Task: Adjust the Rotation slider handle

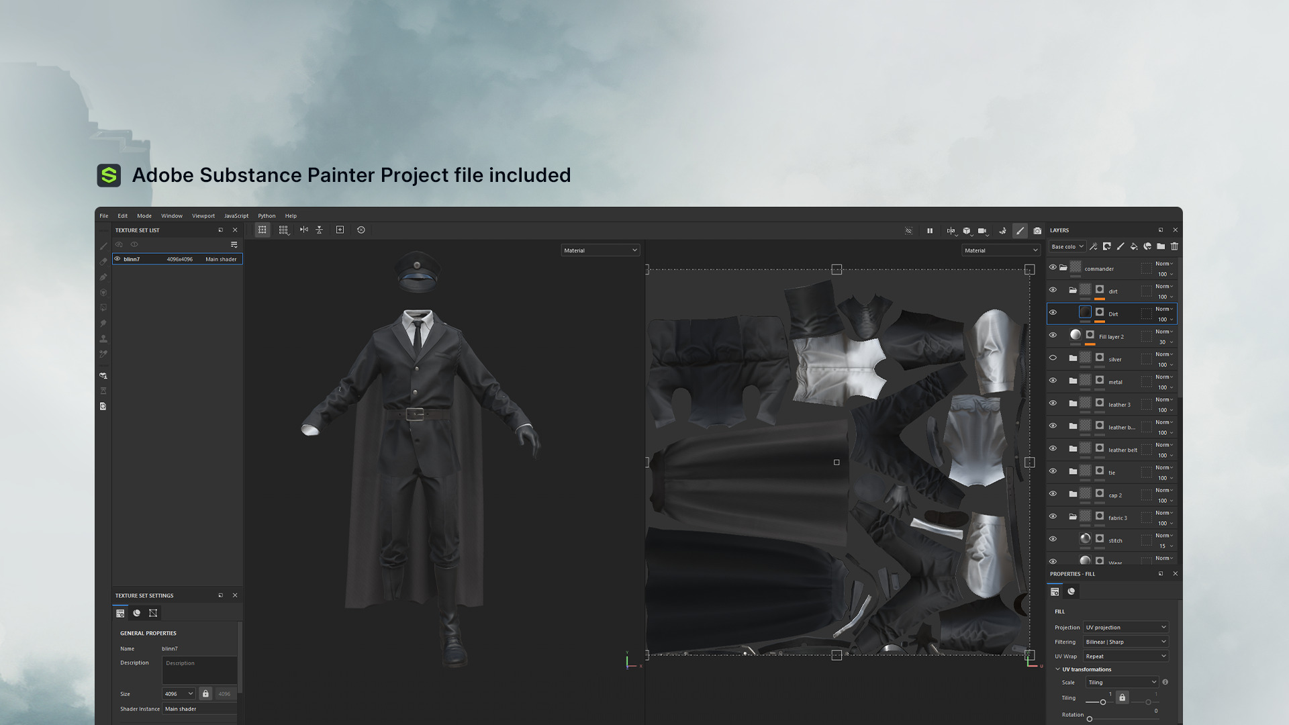Action: (1089, 719)
